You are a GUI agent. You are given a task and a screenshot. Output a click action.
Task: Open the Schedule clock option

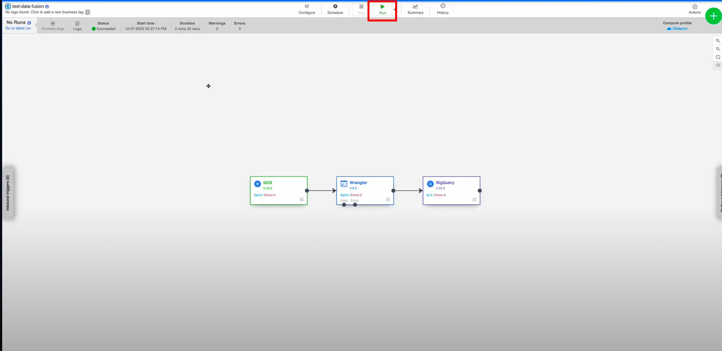pos(335,9)
